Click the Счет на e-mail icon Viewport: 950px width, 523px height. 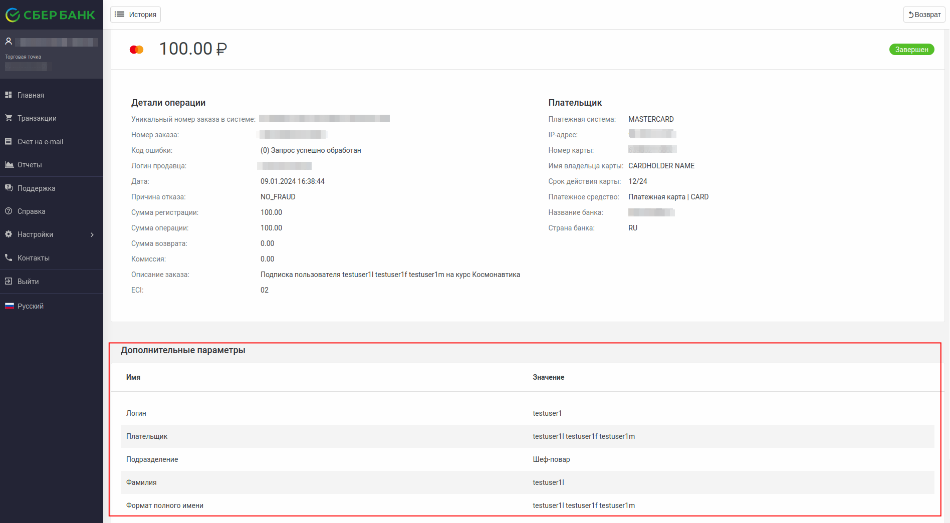[x=9, y=141]
